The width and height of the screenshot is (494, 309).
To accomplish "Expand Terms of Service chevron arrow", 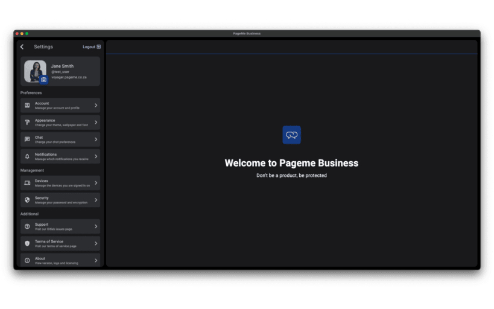I will (x=96, y=243).
